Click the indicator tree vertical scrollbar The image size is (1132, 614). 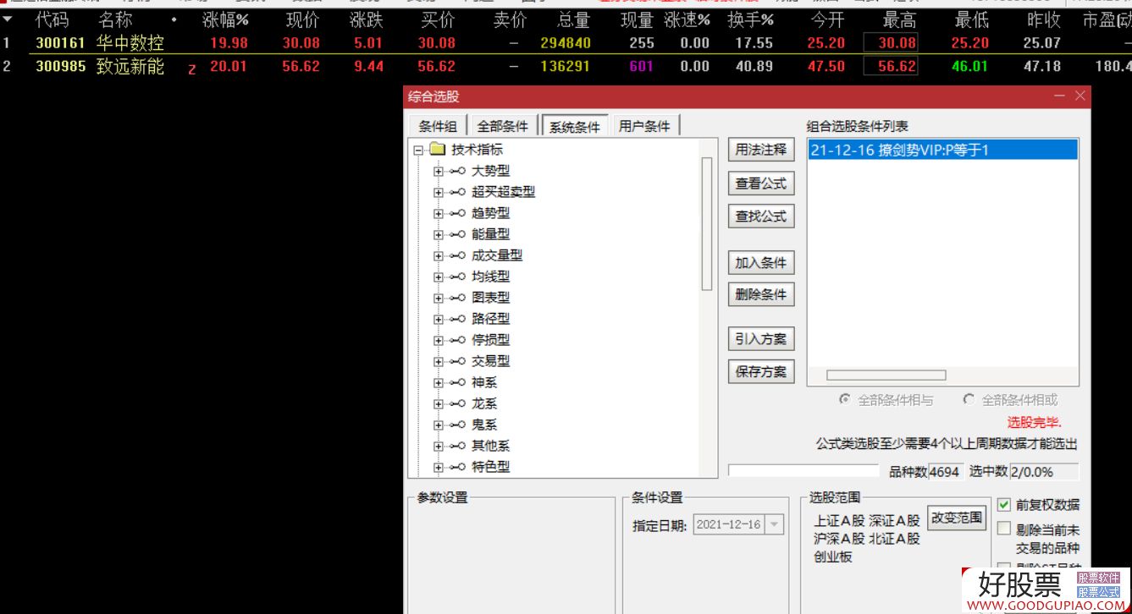(707, 224)
